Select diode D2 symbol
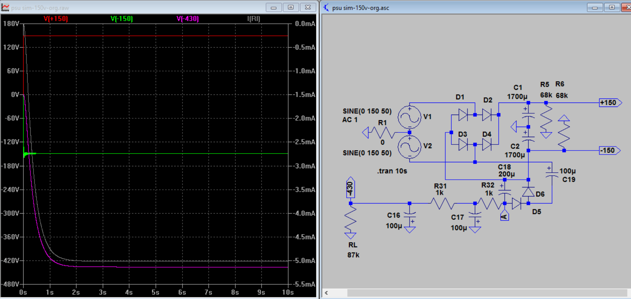631x299 pixels. 487,115
